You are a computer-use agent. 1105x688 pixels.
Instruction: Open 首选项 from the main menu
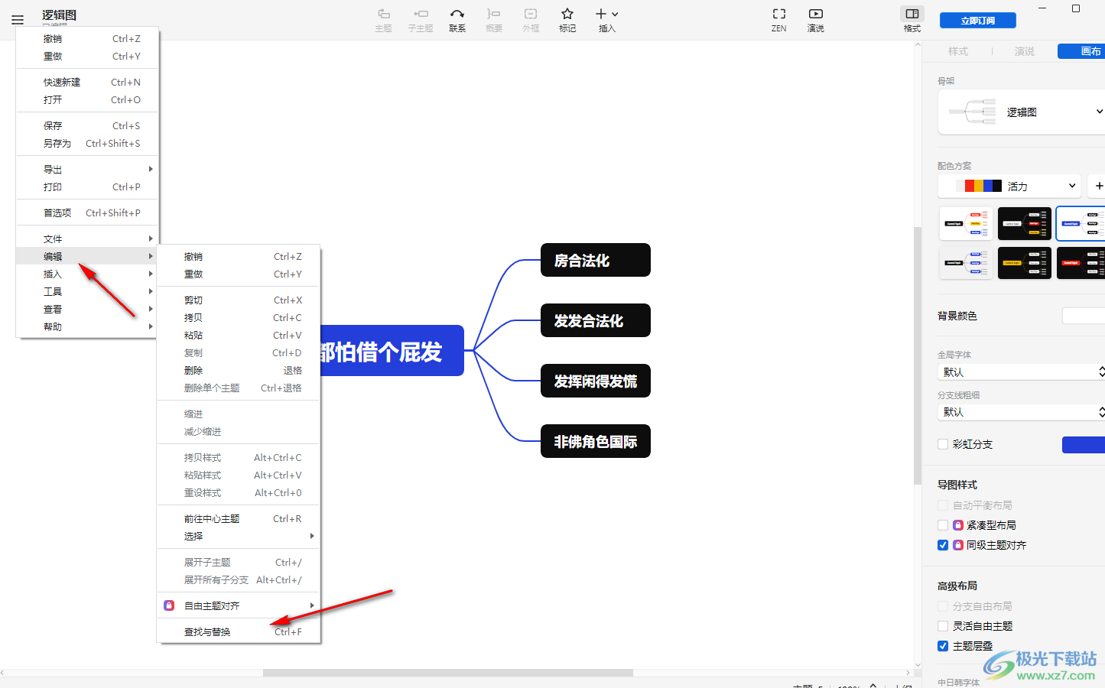click(x=86, y=213)
